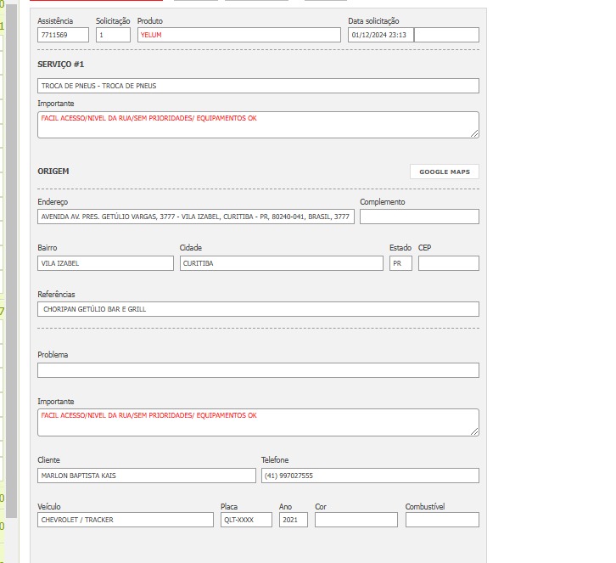616x563 pixels.
Task: Focus the empty Complemento field
Action: click(419, 217)
